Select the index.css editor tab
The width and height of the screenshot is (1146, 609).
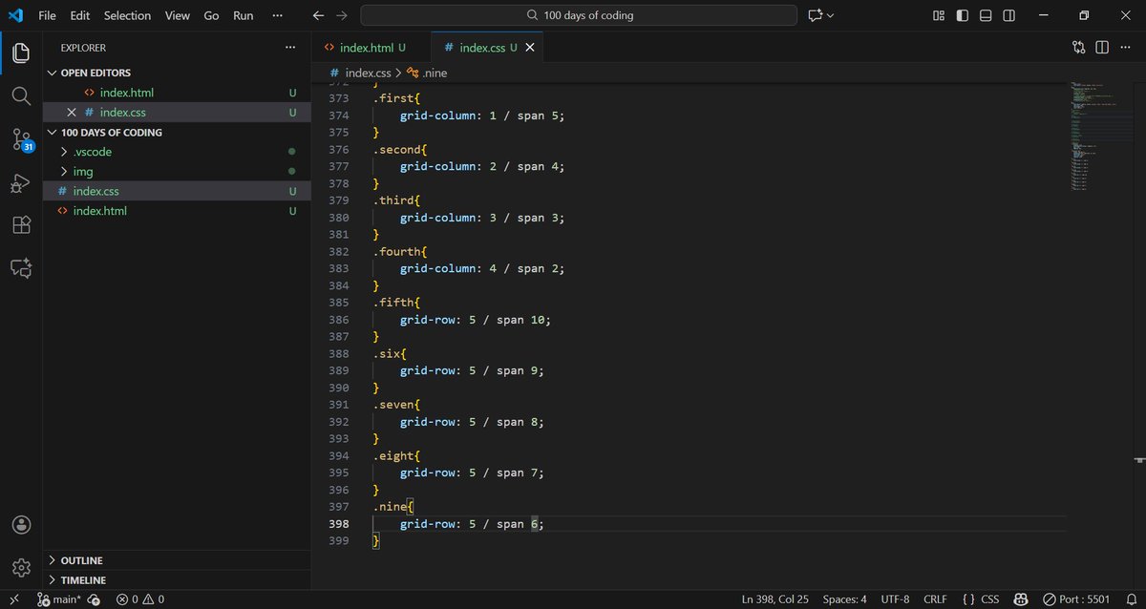[488, 47]
